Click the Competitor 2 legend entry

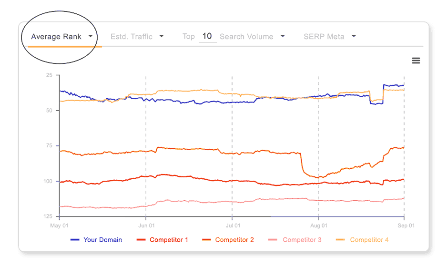234,240
